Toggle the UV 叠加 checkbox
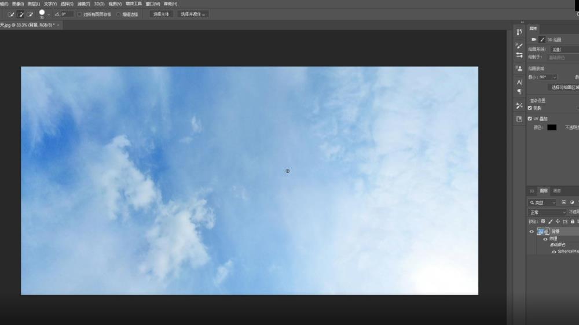This screenshot has height=325, width=579. (530, 119)
